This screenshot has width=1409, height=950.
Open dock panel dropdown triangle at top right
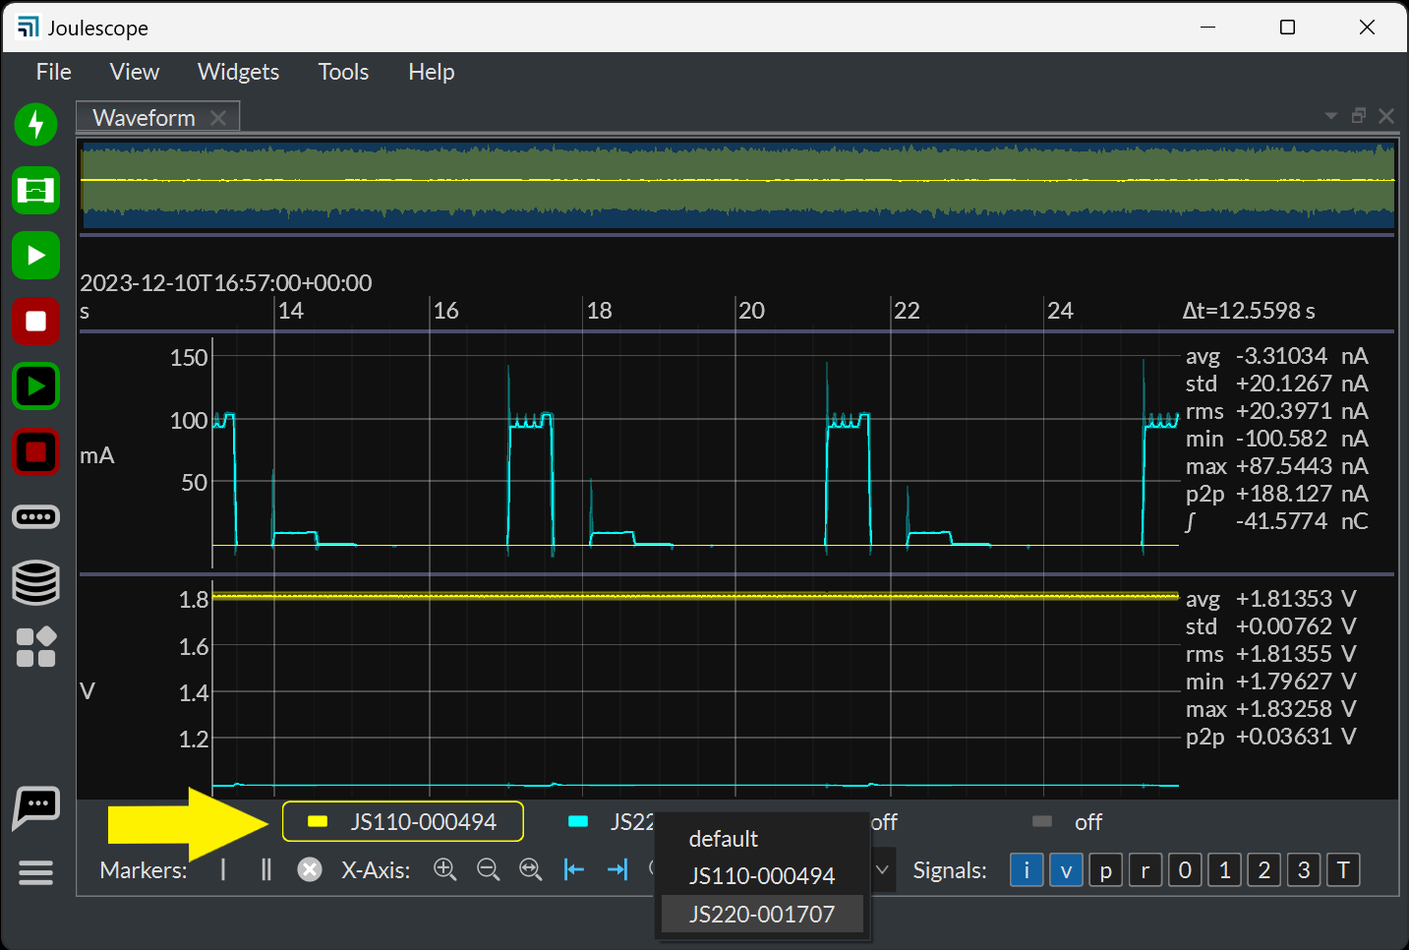[x=1331, y=116]
